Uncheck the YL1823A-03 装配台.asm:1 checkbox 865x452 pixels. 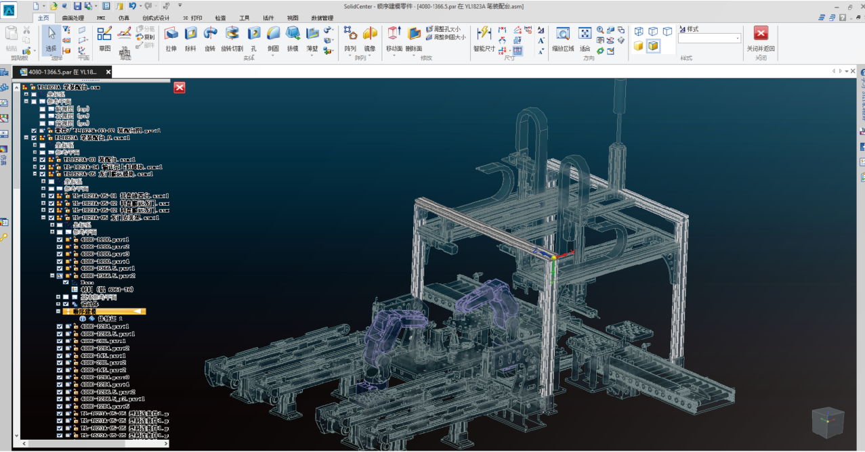[x=43, y=160]
